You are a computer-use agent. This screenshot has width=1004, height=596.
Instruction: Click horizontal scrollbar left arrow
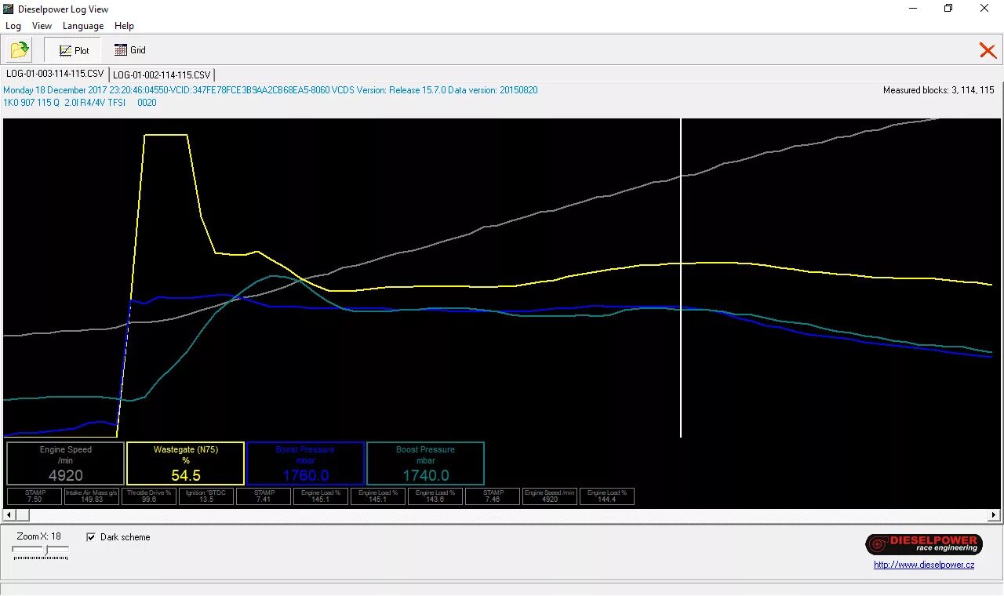(x=8, y=515)
